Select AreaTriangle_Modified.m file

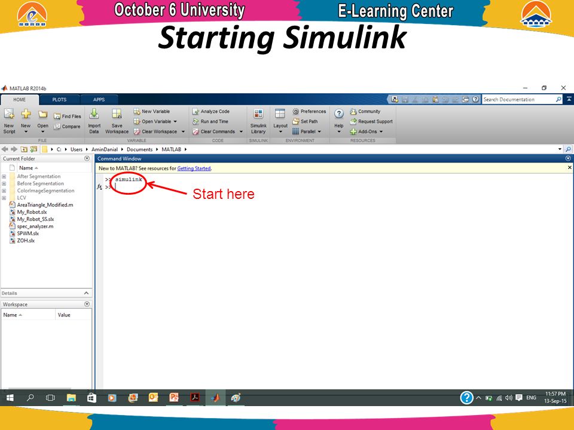[x=45, y=205]
